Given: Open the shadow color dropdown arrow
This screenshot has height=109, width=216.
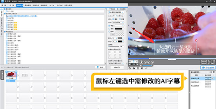Looking at the screenshot, I should point(123,41).
